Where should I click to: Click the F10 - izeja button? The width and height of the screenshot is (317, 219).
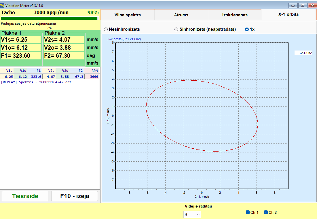click(75, 196)
